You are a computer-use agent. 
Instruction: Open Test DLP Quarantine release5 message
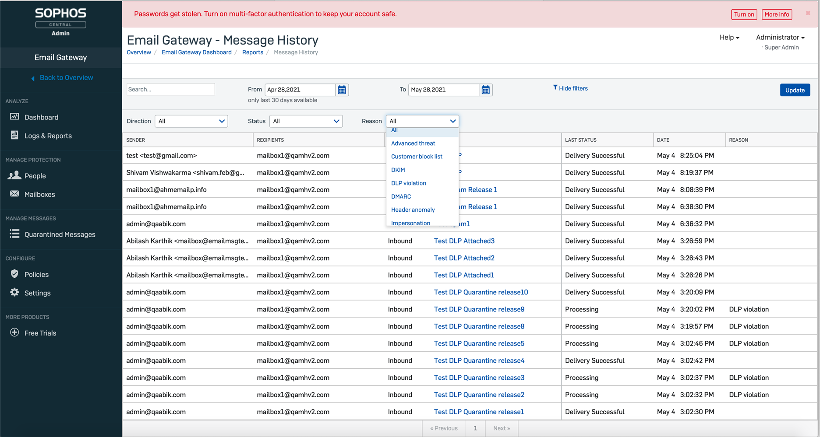click(479, 343)
